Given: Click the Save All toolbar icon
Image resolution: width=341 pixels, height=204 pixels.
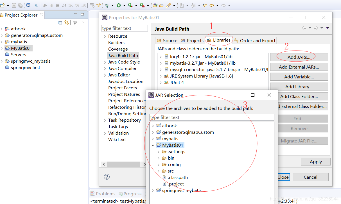Looking at the screenshot, I should 21,5.
